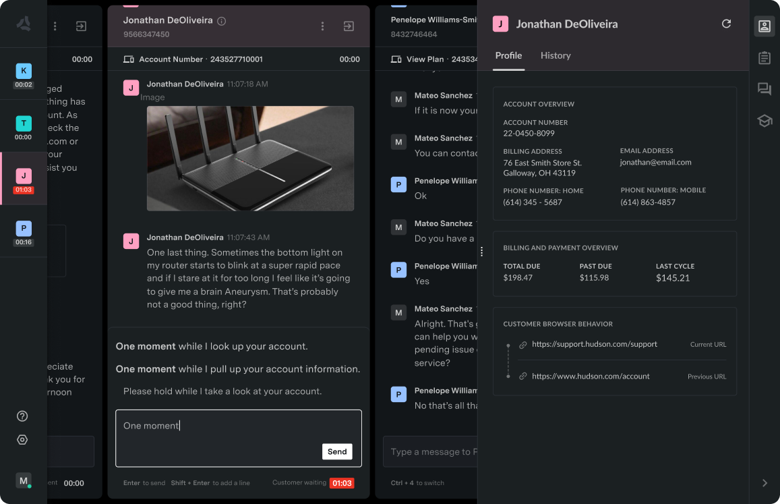Viewport: 780px width, 504px height.
Task: Open the chat conversations panel icon
Action: (x=764, y=89)
